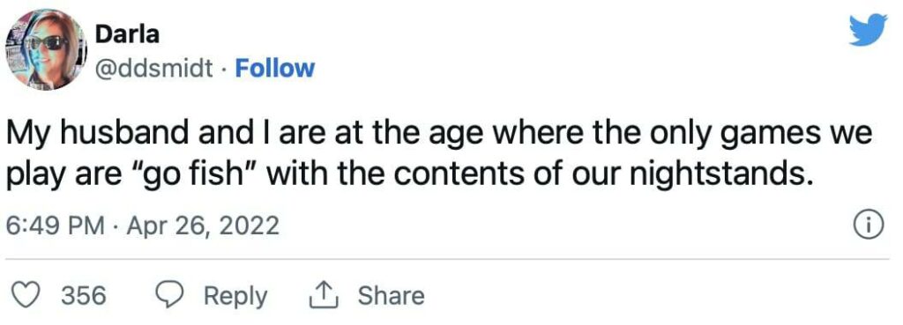This screenshot has height=325, width=903.
Task: Open the @ddsmidt handle link
Action: pos(153,69)
